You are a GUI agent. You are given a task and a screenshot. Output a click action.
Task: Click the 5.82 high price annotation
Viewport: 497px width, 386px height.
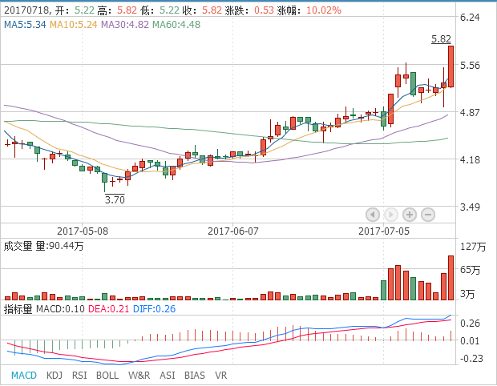tap(441, 39)
